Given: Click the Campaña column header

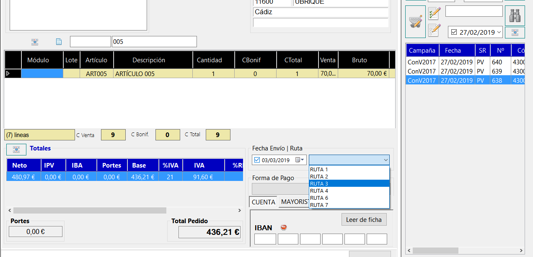Looking at the screenshot, I should pos(422,50).
